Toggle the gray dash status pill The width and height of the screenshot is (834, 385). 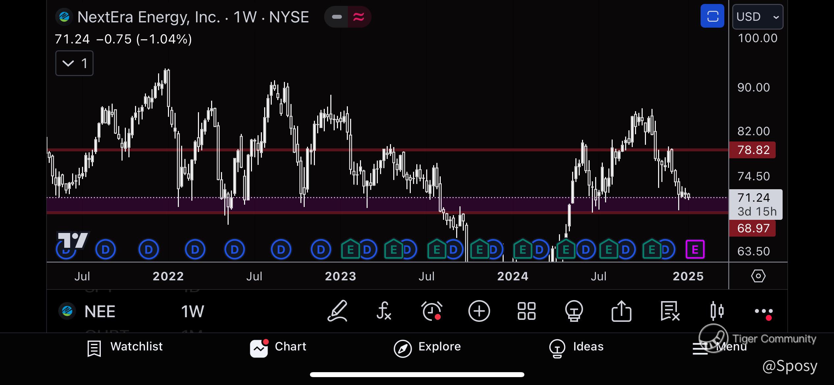coord(337,17)
